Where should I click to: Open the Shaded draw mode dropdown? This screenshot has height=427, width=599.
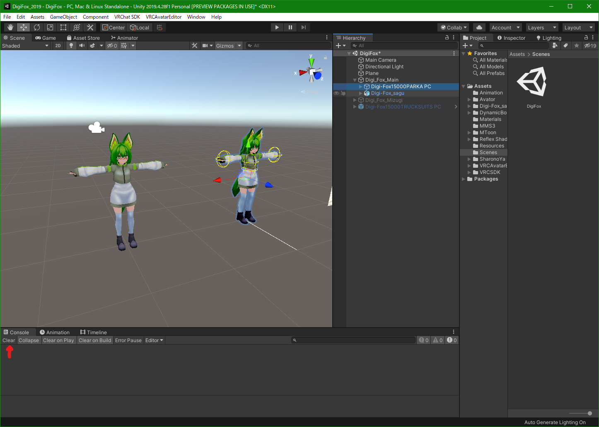click(25, 46)
